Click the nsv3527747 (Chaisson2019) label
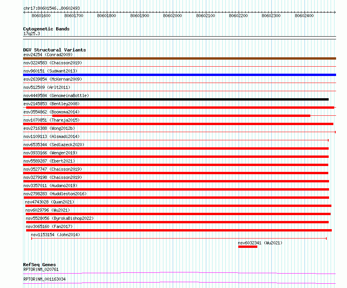 click(53, 169)
